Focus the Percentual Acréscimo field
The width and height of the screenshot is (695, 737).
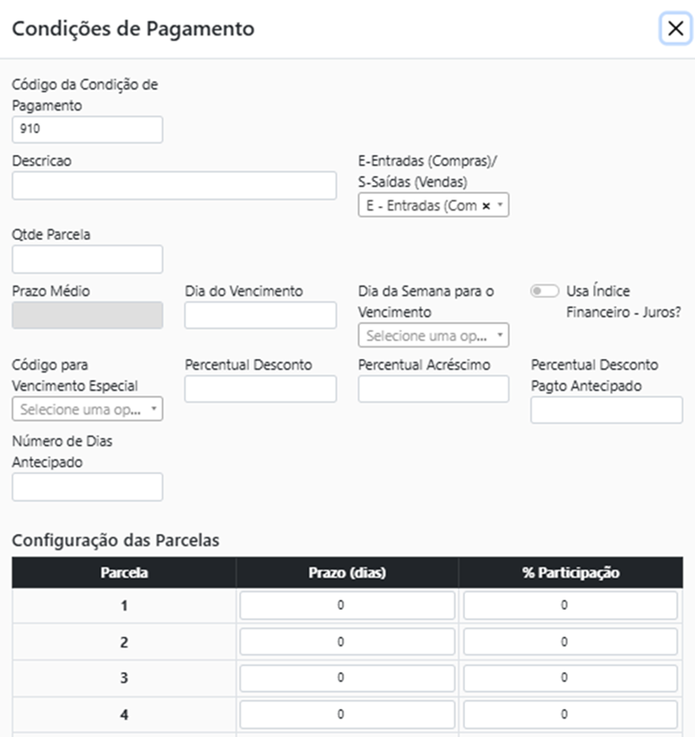(x=433, y=389)
